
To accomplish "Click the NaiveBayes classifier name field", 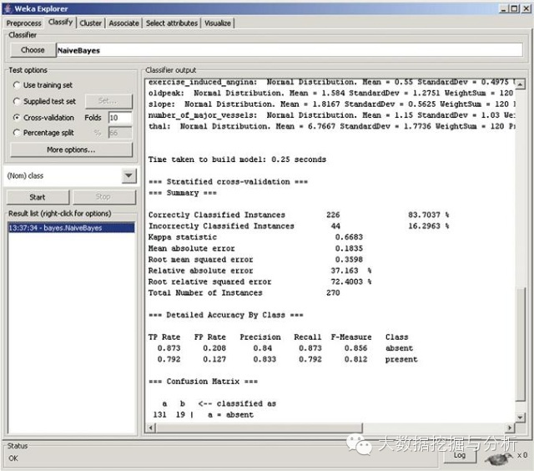I will click(x=290, y=50).
